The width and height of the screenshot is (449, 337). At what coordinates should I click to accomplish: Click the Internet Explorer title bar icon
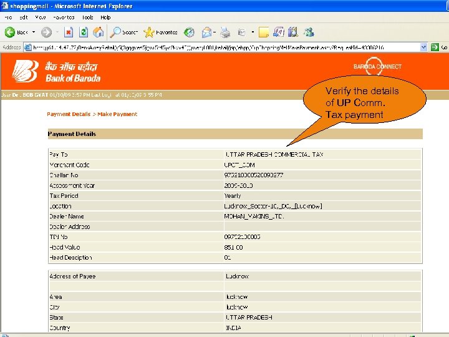click(x=4, y=6)
